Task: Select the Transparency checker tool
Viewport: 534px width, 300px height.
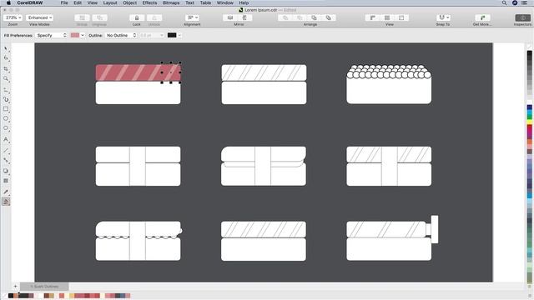Action: (x=6, y=181)
